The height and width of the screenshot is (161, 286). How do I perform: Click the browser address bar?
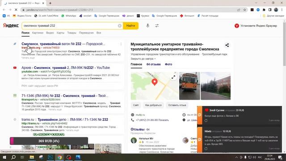pos(128,10)
